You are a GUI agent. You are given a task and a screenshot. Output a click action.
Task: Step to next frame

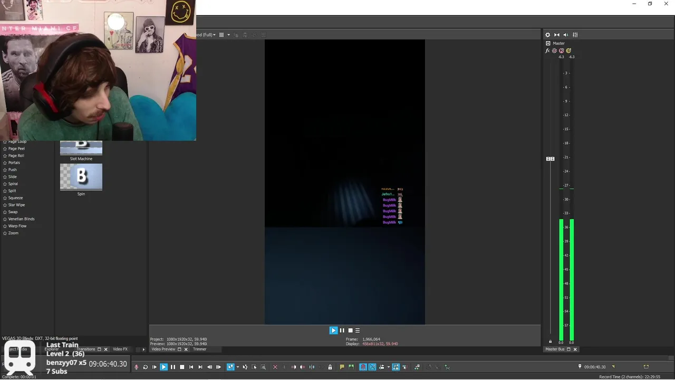[219, 367]
